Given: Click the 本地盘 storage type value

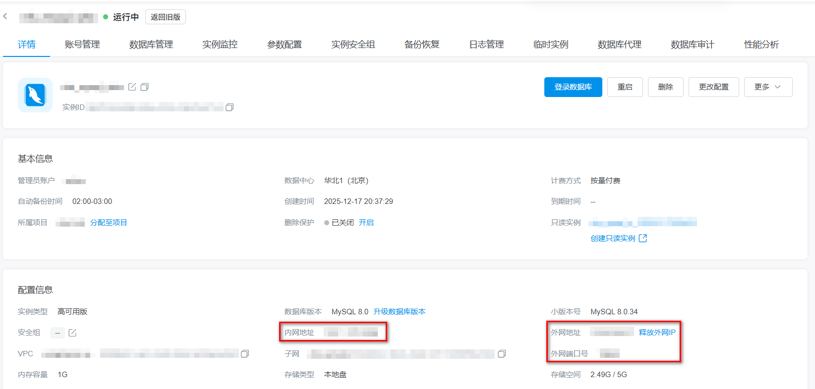Looking at the screenshot, I should (335, 375).
